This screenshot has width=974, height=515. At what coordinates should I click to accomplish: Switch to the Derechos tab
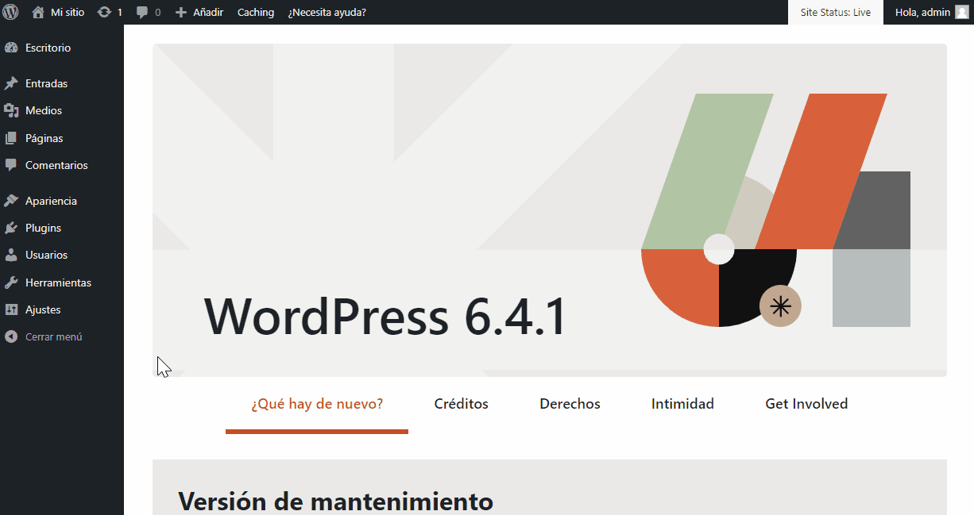click(570, 404)
